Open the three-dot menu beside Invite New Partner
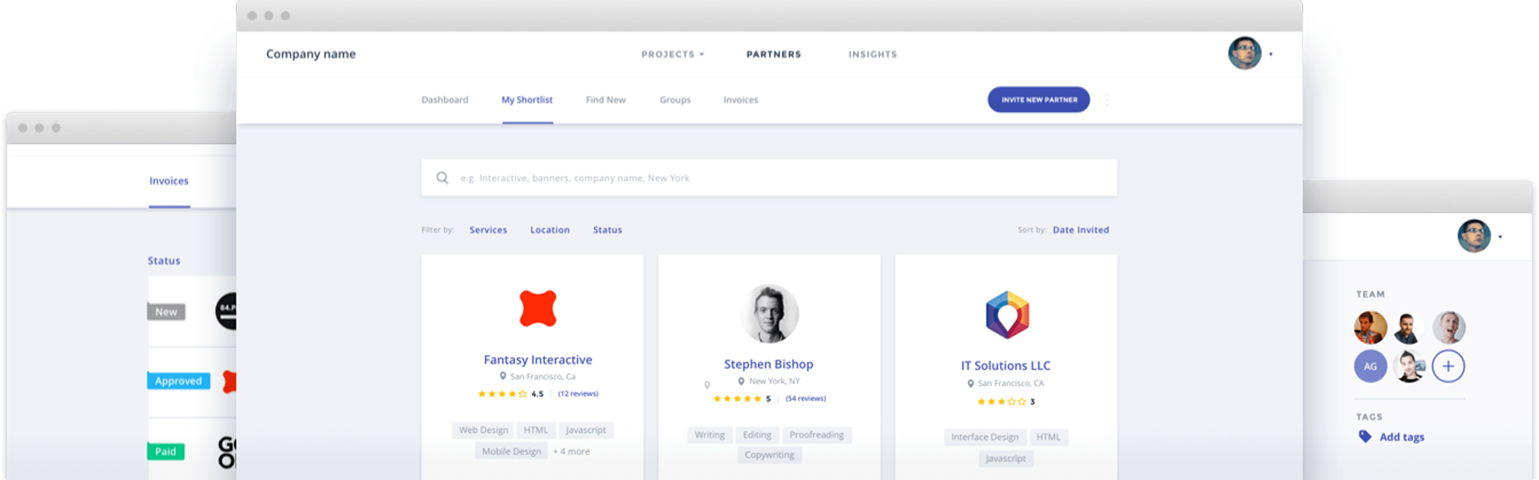The width and height of the screenshot is (1539, 480). tap(1107, 100)
